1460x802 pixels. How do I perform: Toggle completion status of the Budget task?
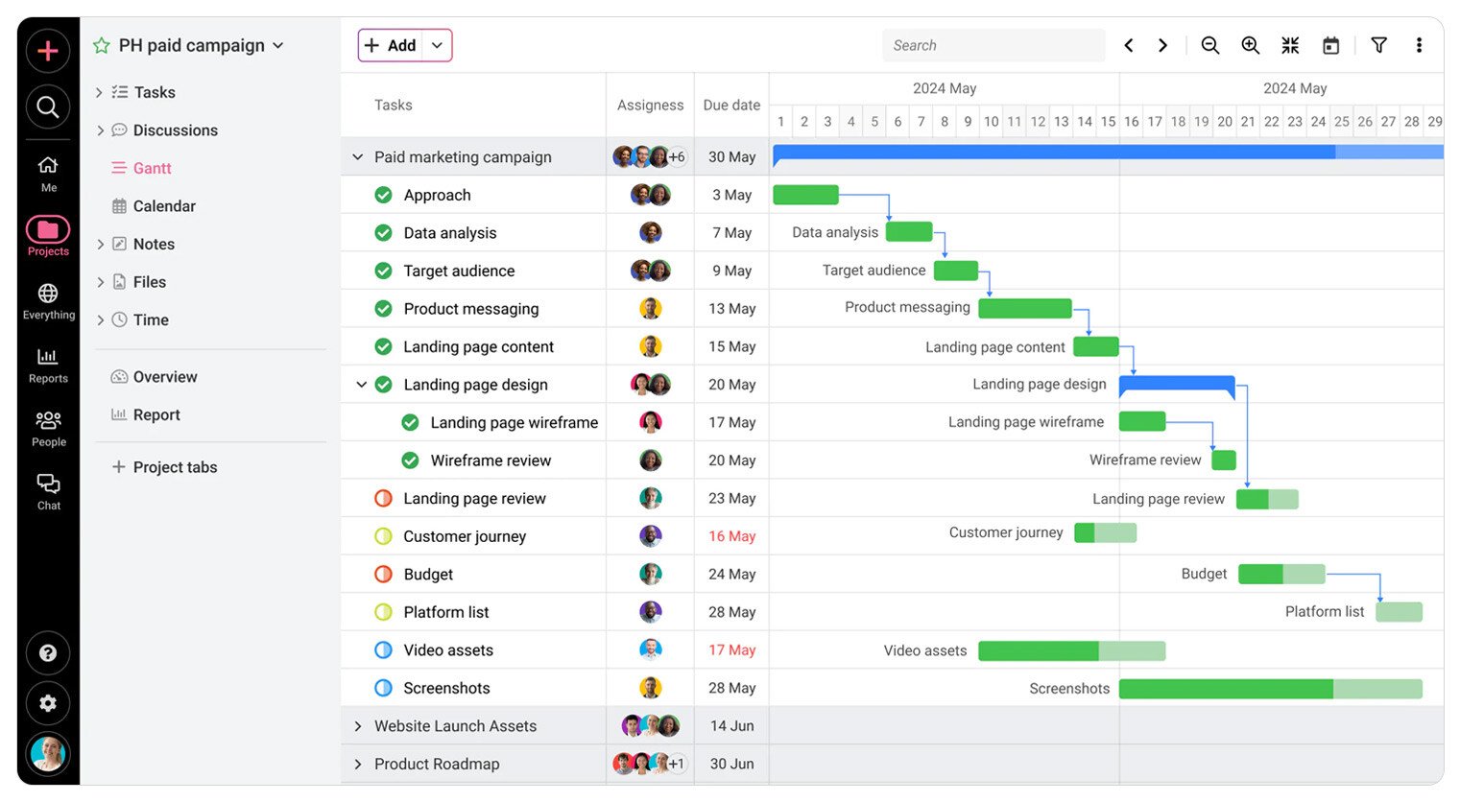point(383,574)
